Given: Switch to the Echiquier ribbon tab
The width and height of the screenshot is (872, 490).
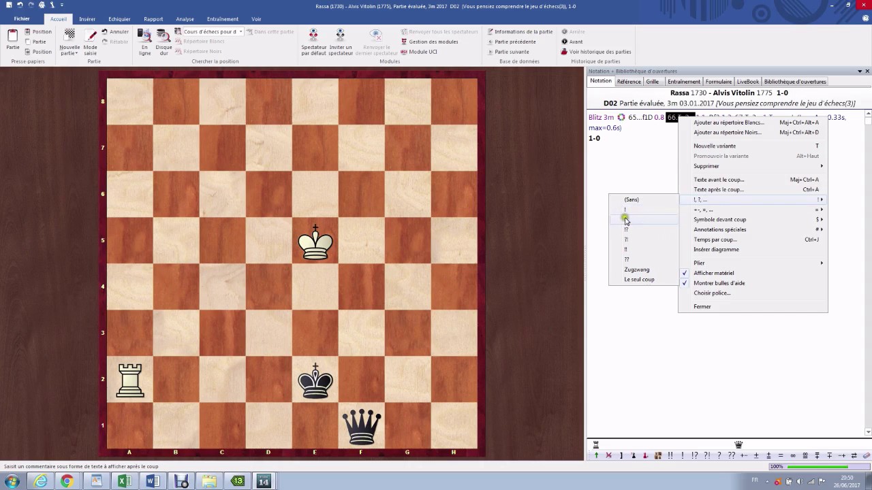Looking at the screenshot, I should [119, 19].
